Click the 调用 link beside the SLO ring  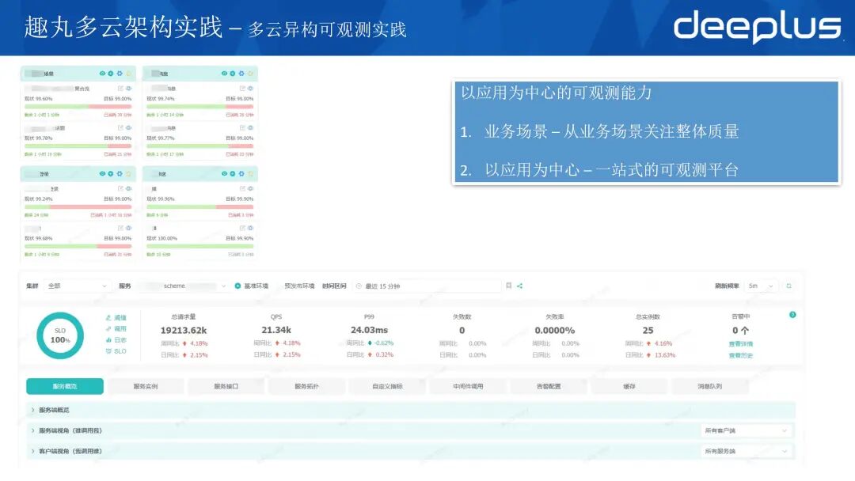[116, 329]
